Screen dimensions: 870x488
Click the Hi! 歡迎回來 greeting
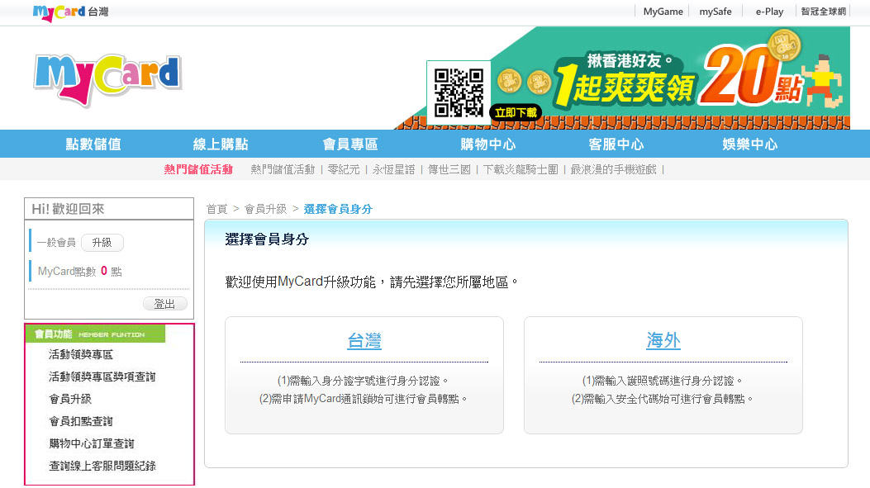[x=69, y=209]
